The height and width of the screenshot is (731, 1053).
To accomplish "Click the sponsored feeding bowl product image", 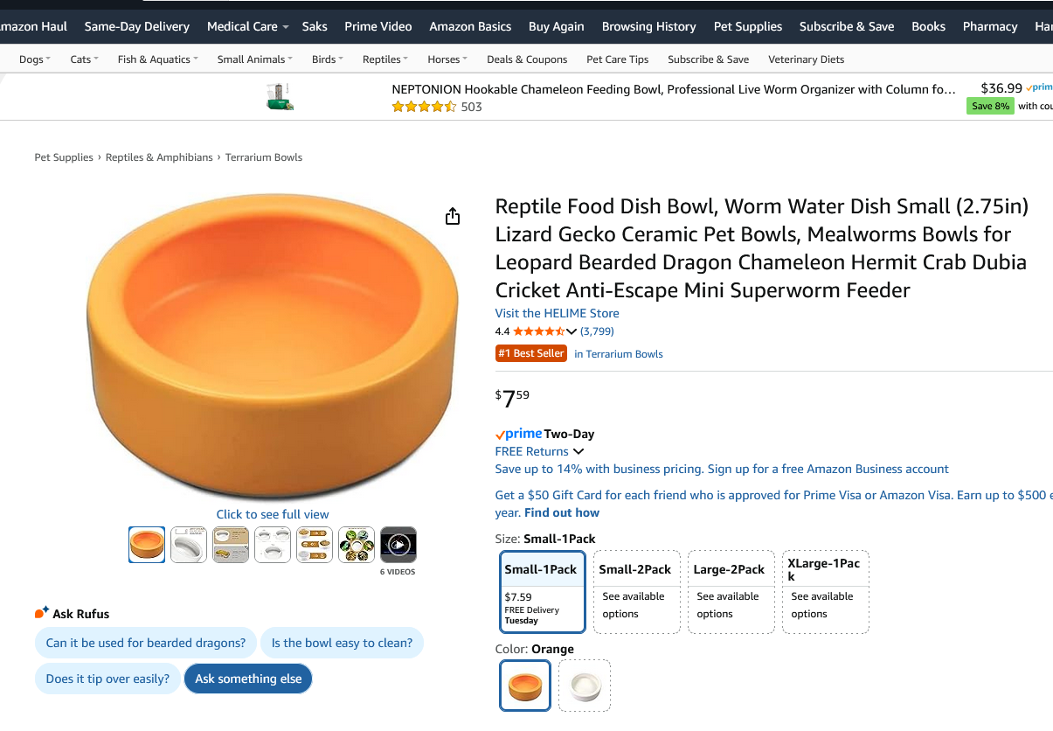I will [x=280, y=96].
